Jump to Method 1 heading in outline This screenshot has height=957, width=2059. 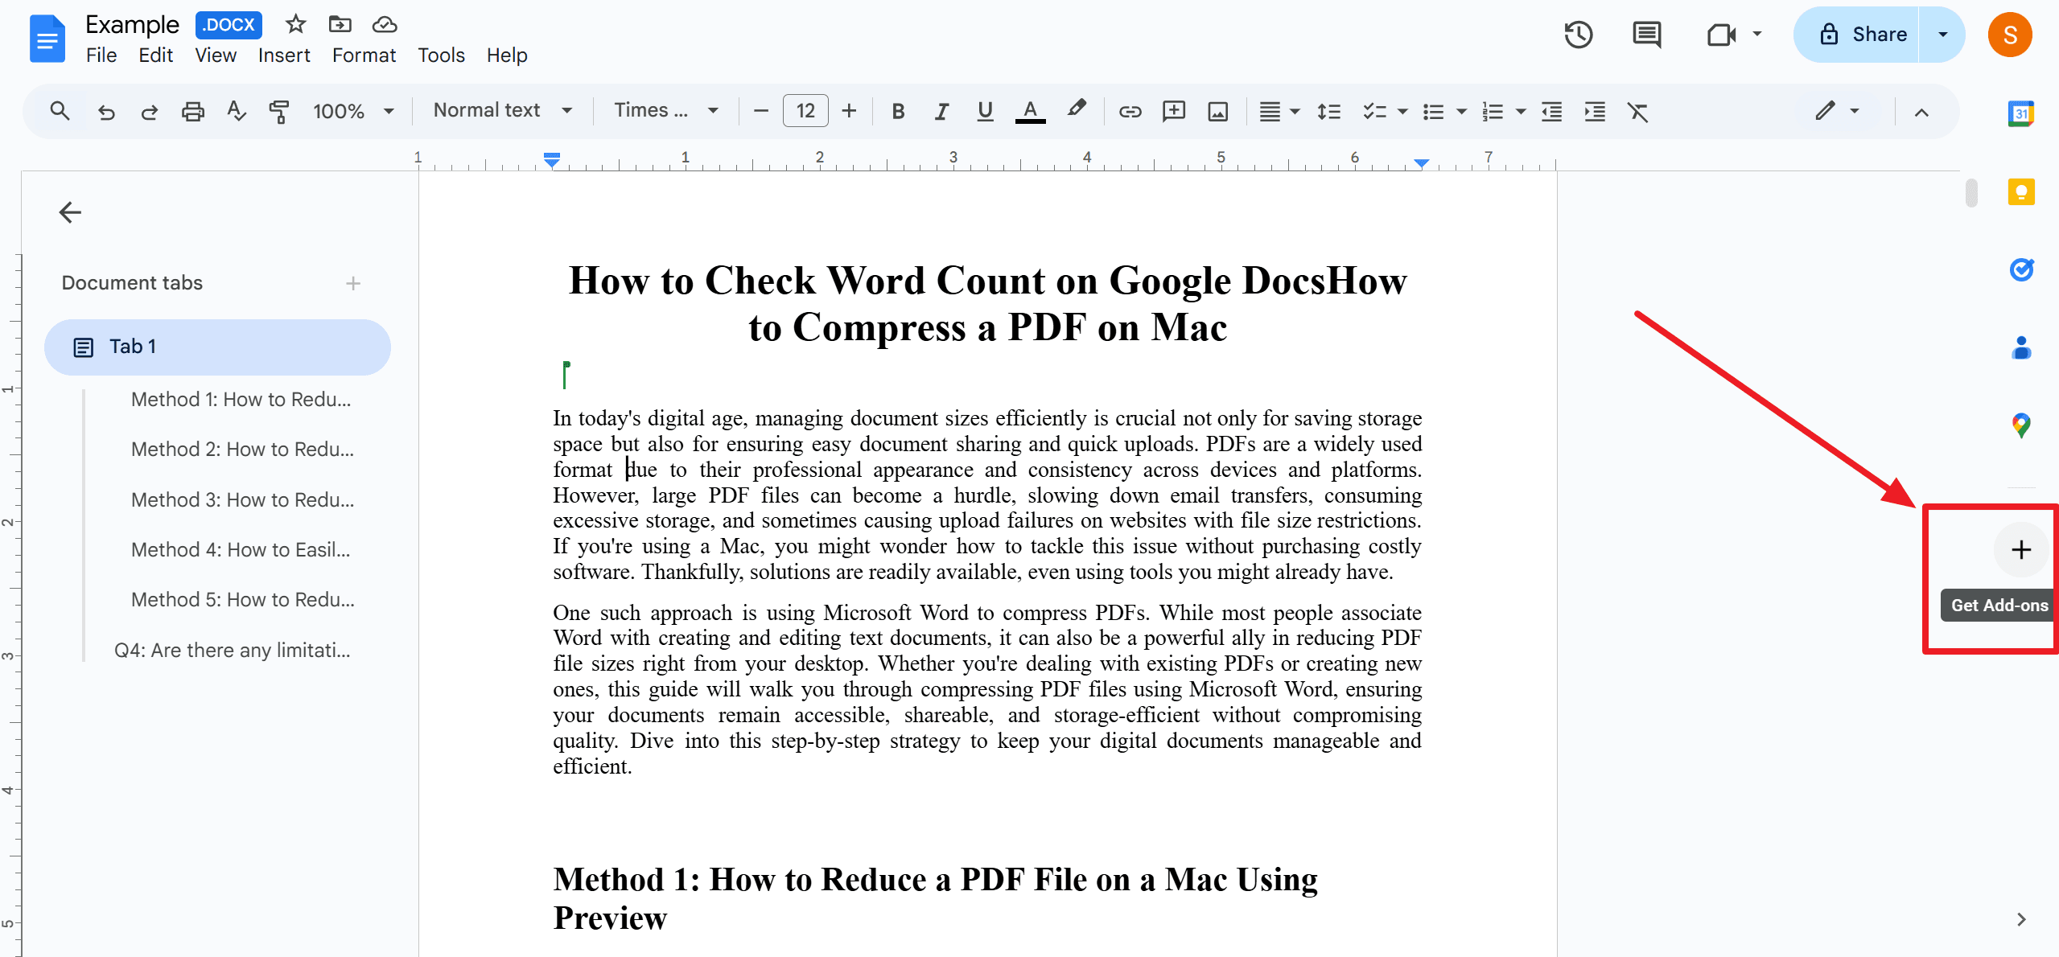(x=241, y=400)
